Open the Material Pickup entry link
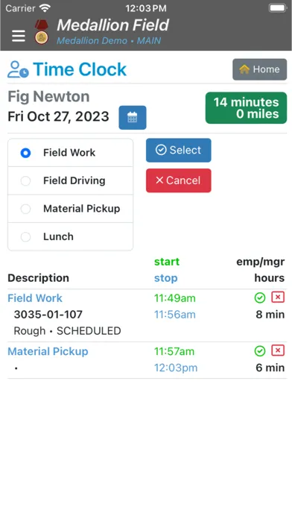Screen dimensions: 292x519 tap(48, 351)
